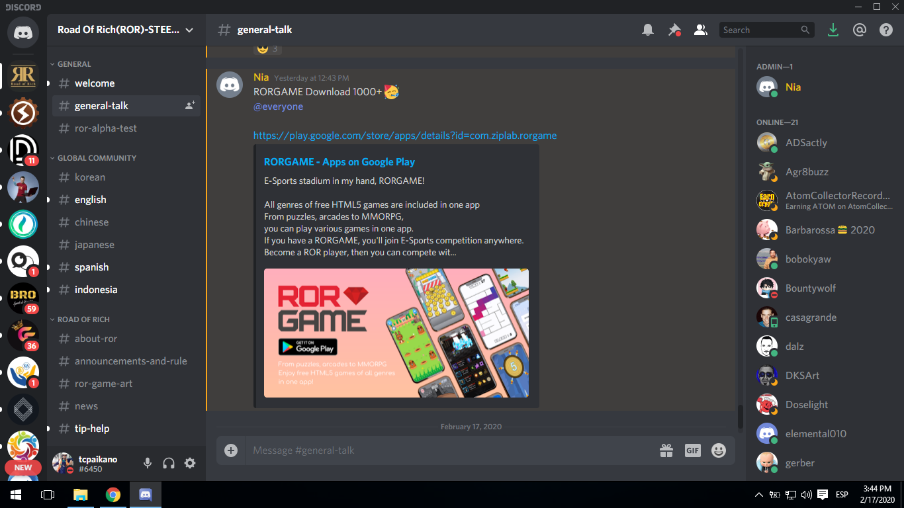Viewport: 904px width, 508px height.
Task: Open mentions inbox icon
Action: click(x=860, y=30)
